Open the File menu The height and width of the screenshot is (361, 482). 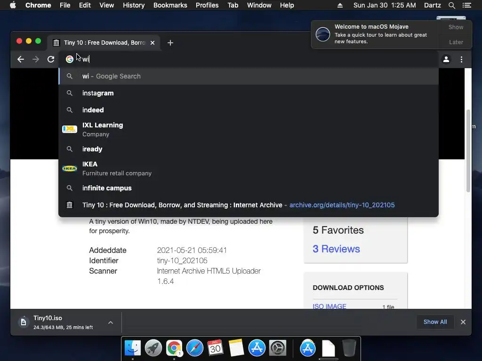(x=65, y=5)
